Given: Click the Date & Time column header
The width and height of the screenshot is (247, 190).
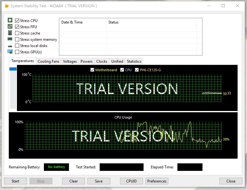Looking at the screenshot, I should click(83, 22).
